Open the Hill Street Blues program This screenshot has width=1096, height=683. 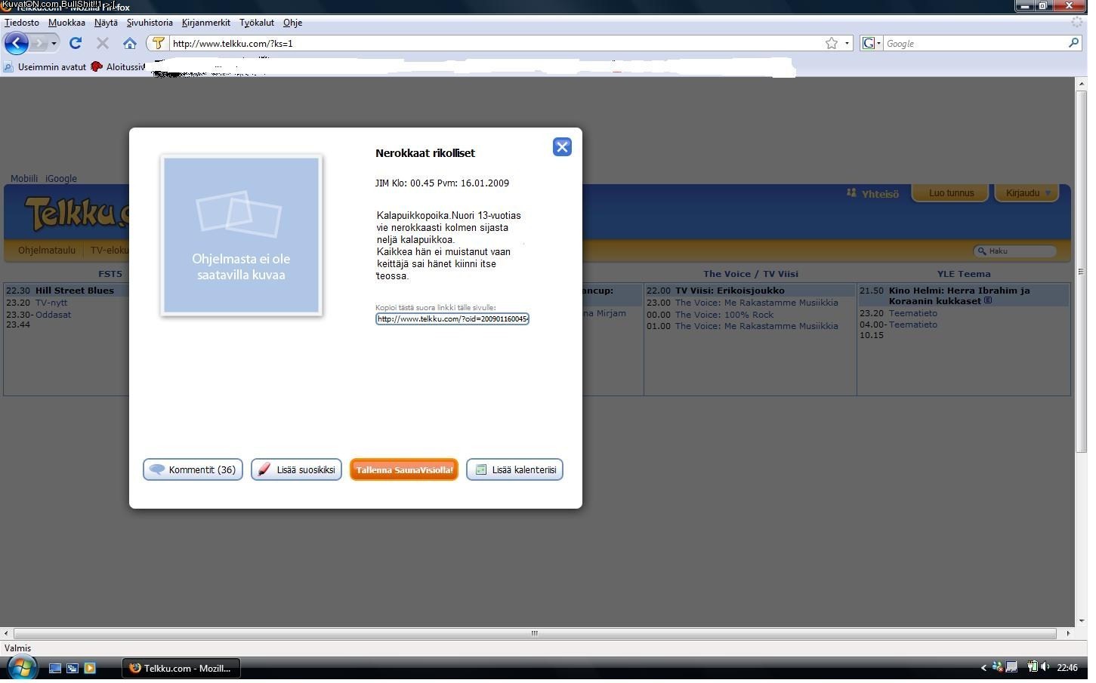[75, 291]
